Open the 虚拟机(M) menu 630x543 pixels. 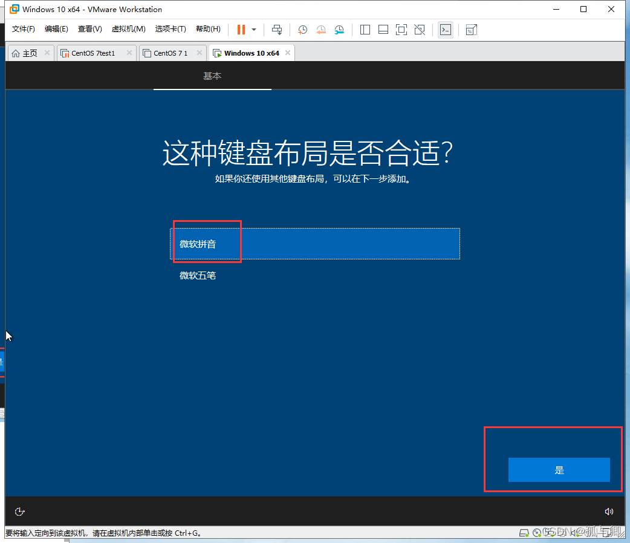click(128, 29)
